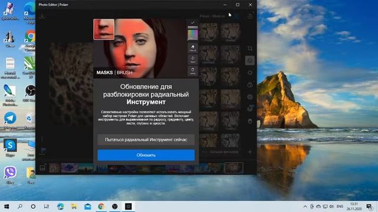Open the Viber desktop shortcut
The width and height of the screenshot is (378, 212).
[10, 175]
